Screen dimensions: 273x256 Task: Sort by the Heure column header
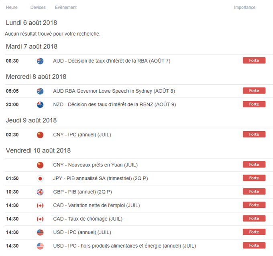[x=12, y=7]
